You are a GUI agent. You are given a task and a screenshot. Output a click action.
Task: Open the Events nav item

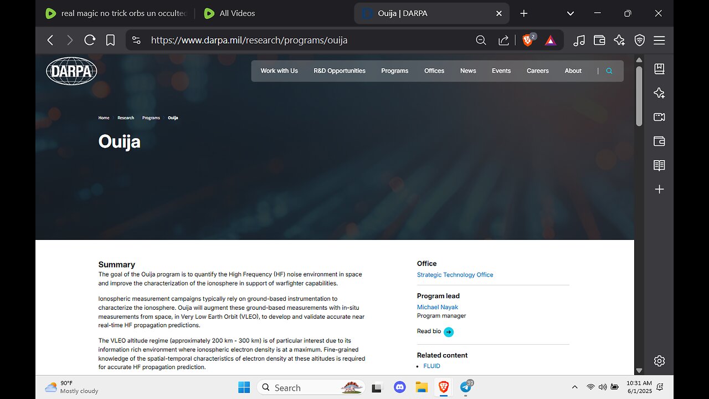point(501,71)
